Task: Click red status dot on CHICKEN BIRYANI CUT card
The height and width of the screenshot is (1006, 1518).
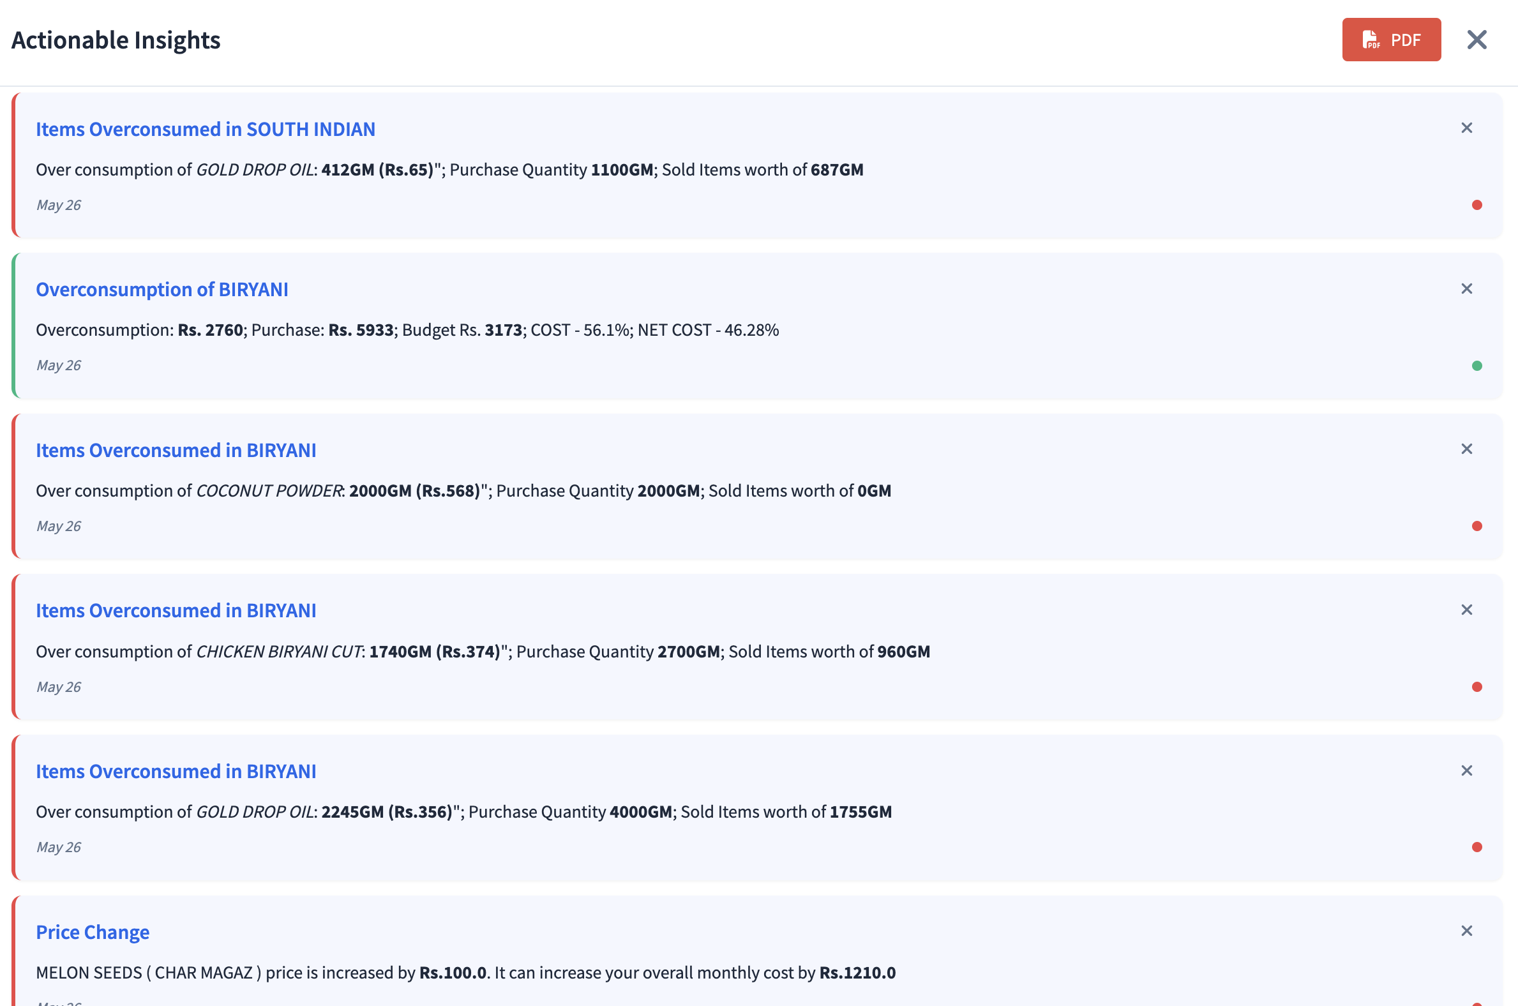Action: pos(1477,687)
